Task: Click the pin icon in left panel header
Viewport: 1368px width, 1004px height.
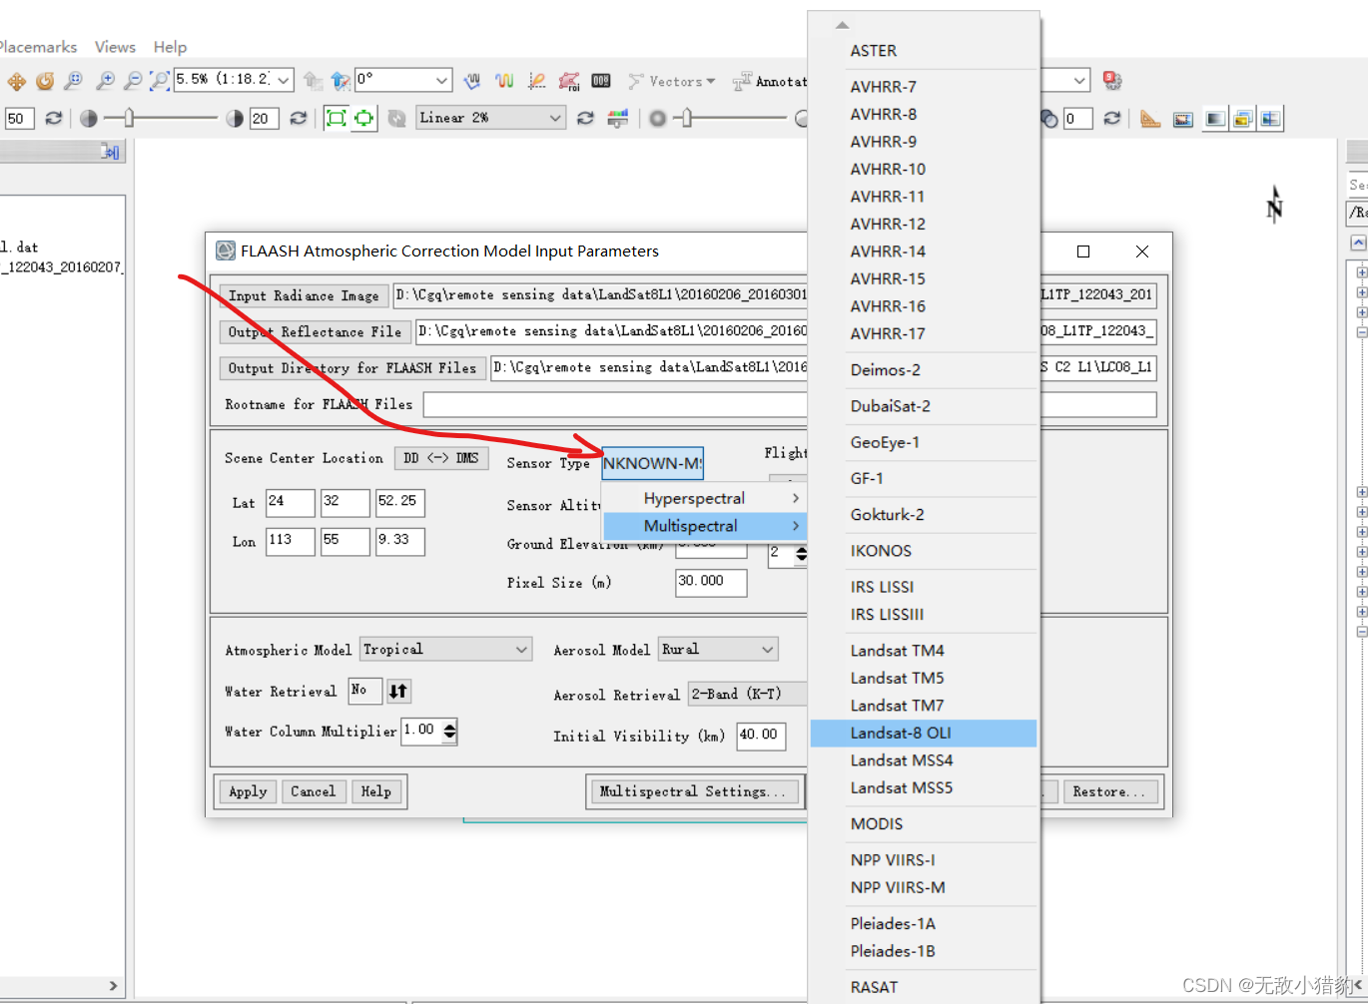Action: [x=110, y=152]
